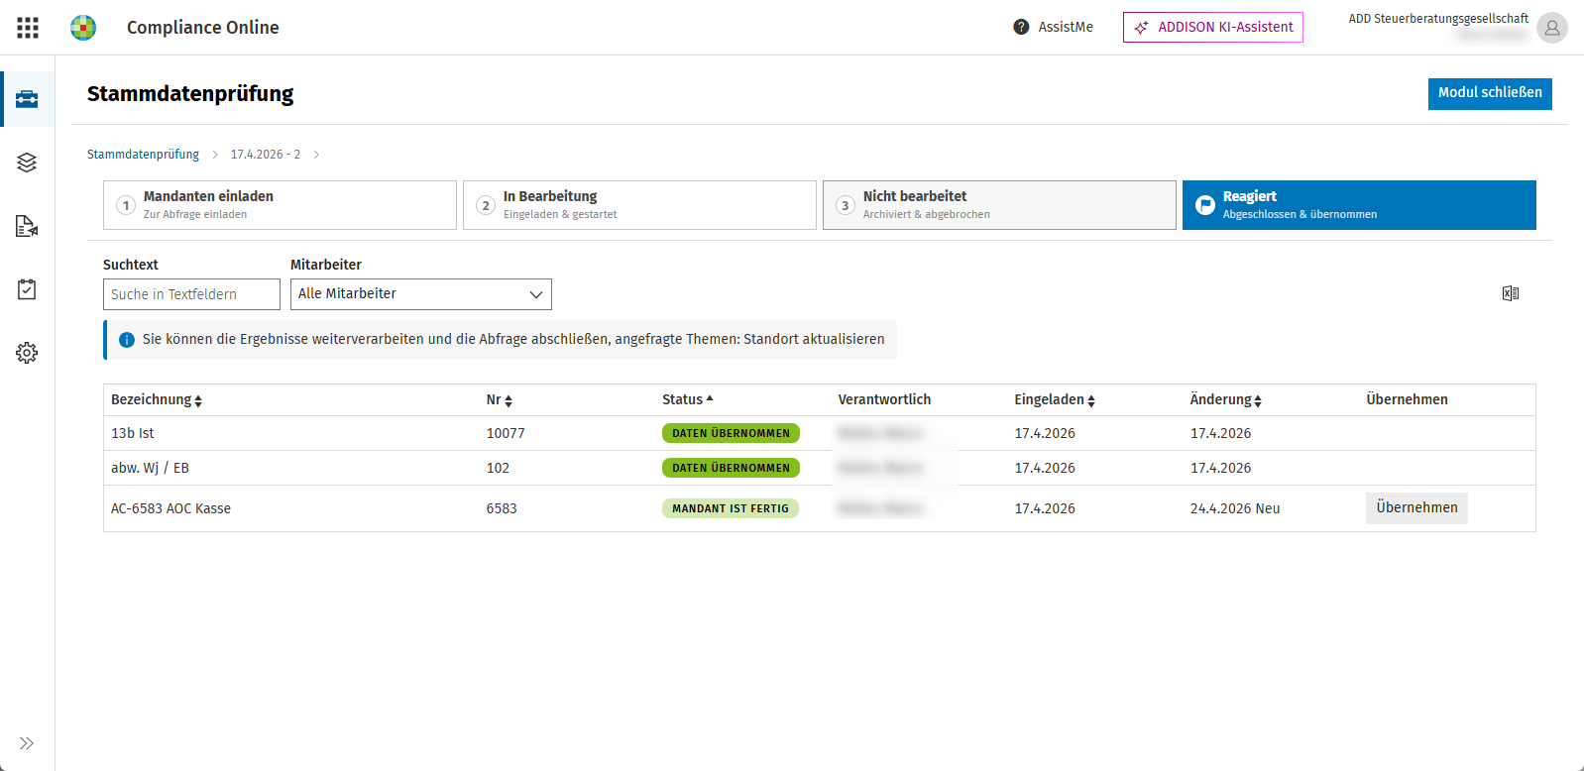Open the clipboard checklist icon in sidebar
This screenshot has height=771, width=1584.
tap(27, 289)
